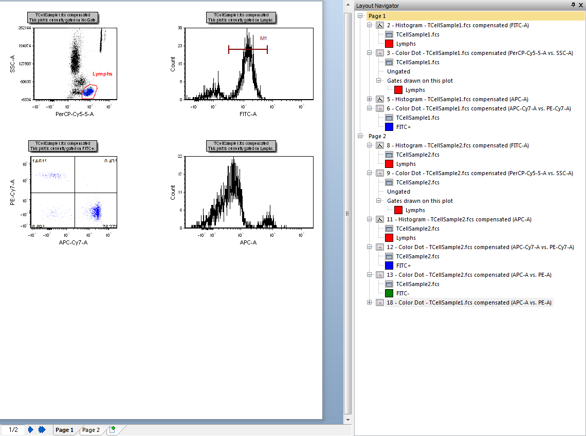Click the page number field showing 1/2
The width and height of the screenshot is (586, 436).
pyautogui.click(x=13, y=430)
